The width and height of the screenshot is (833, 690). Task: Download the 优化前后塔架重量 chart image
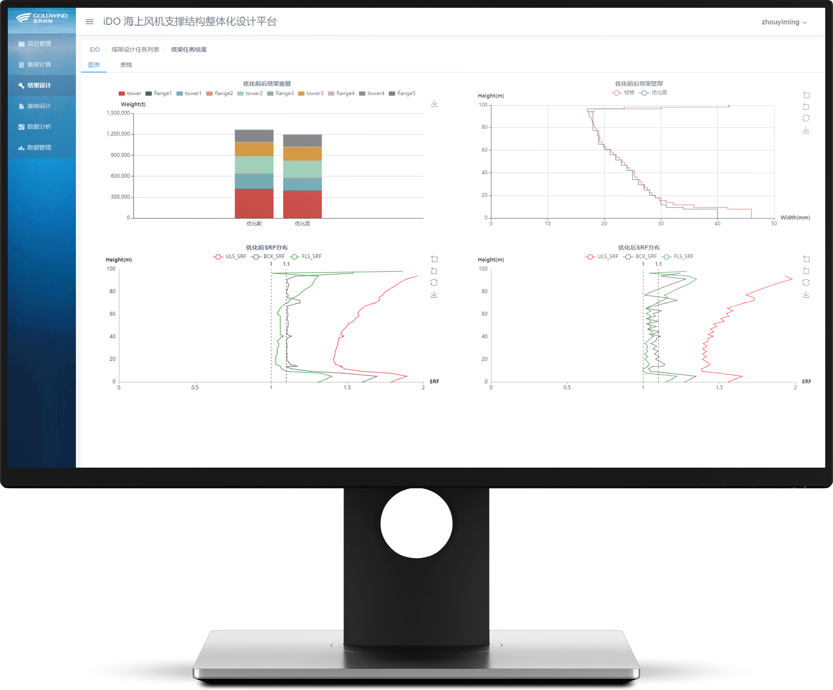434,104
